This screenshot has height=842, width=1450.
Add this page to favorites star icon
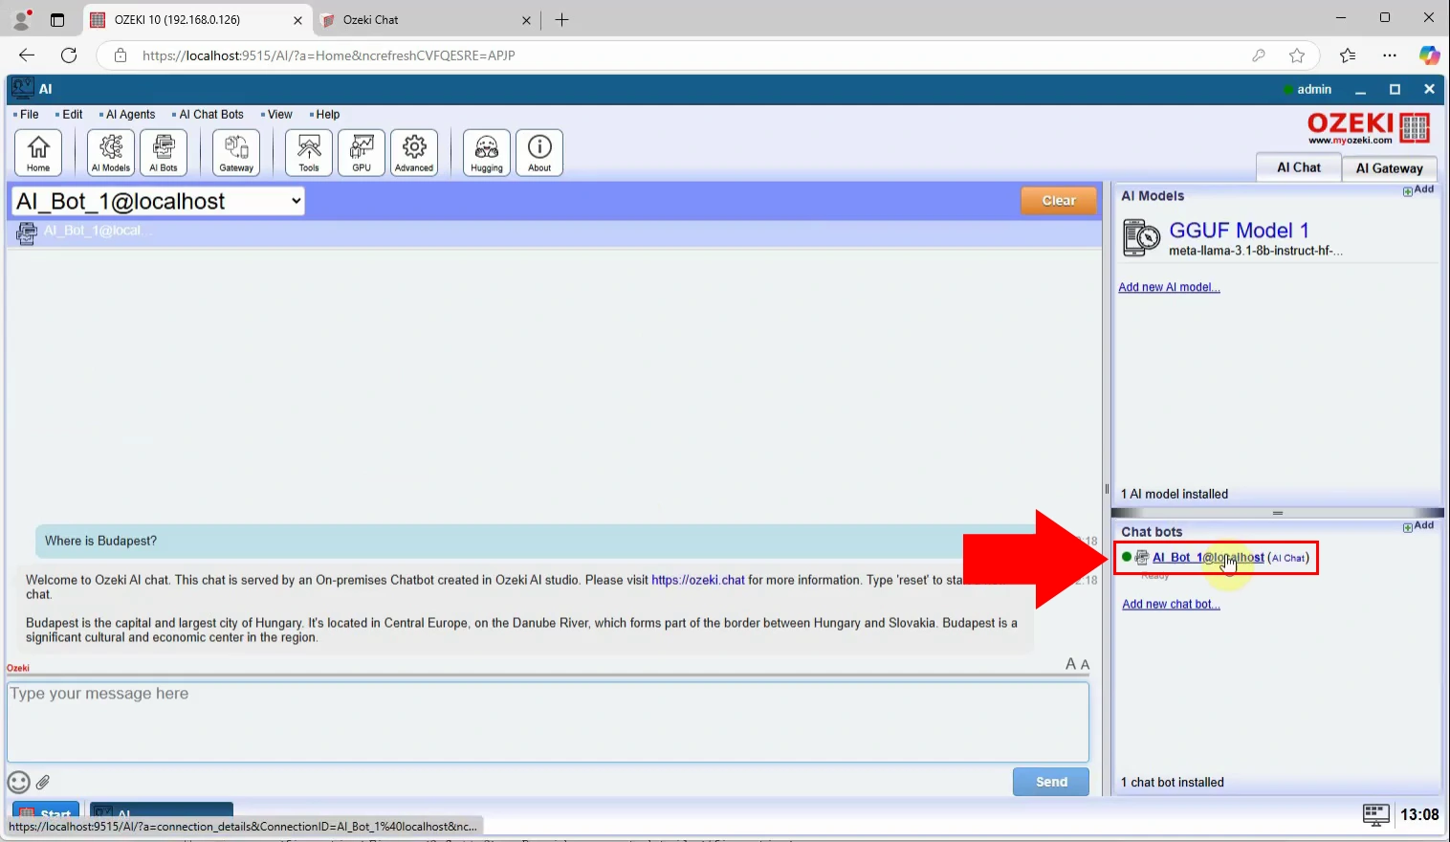pyautogui.click(x=1297, y=55)
